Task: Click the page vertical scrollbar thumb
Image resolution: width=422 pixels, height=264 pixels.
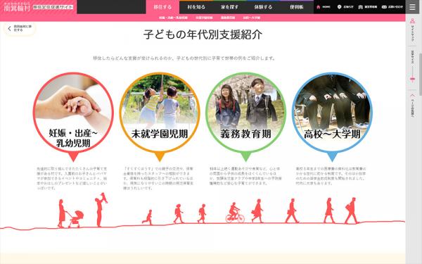Action: 421,74
